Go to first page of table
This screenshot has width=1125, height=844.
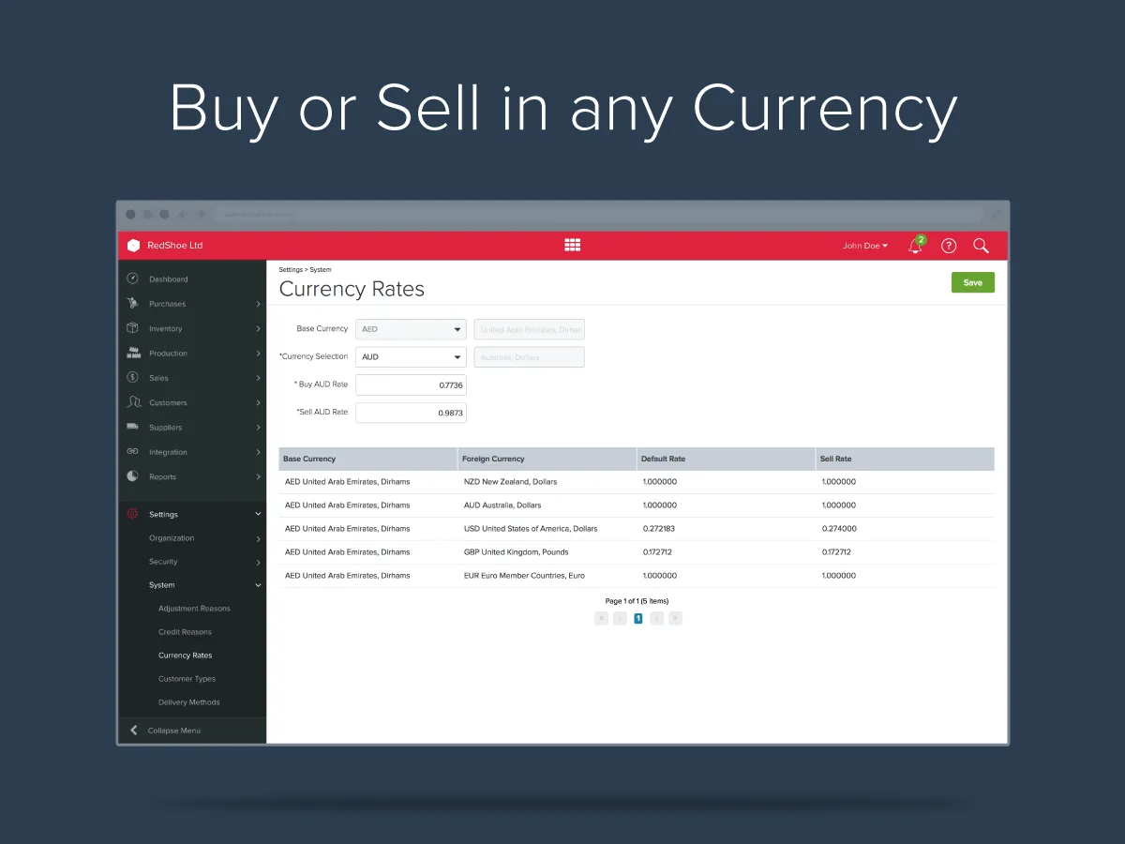point(601,618)
